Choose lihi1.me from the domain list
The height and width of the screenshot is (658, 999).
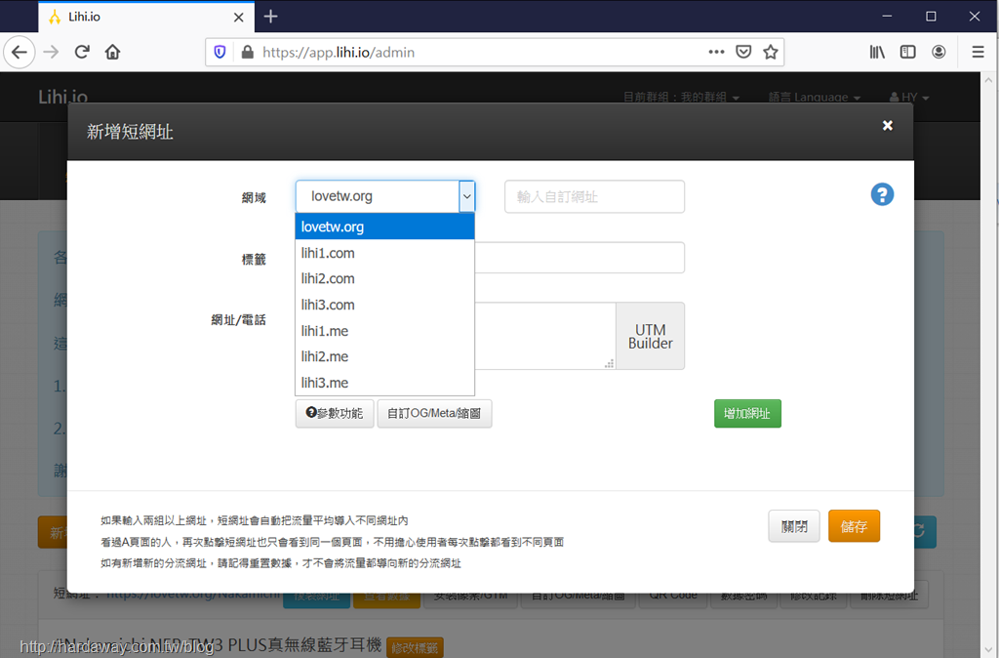click(x=384, y=331)
